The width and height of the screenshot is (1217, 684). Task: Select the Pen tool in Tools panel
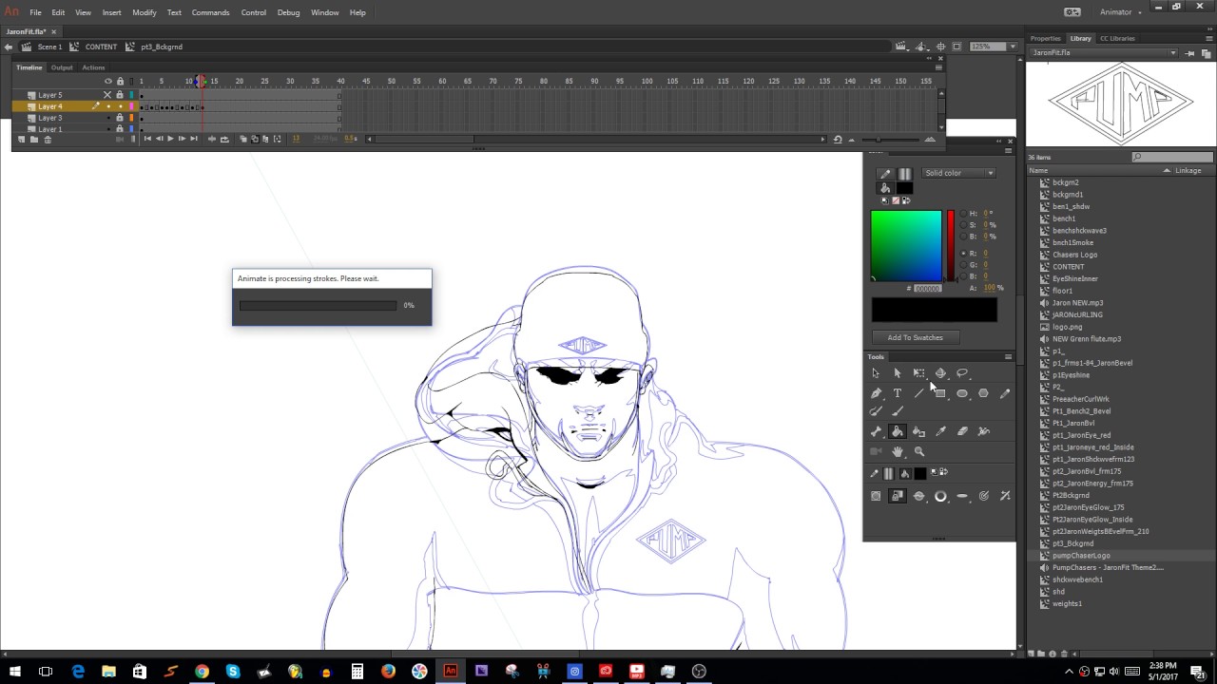(876, 393)
